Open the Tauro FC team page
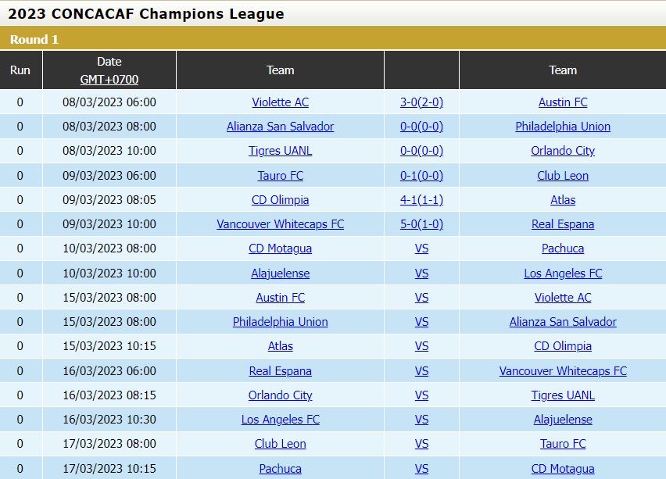 [x=280, y=175]
